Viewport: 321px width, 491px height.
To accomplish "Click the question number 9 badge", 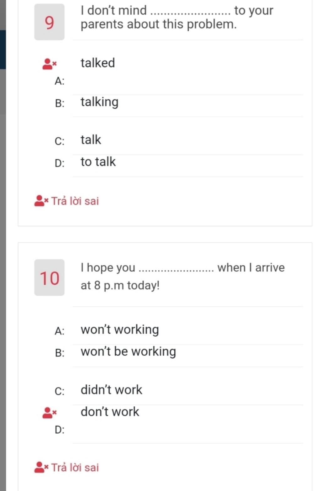I will (x=49, y=22).
